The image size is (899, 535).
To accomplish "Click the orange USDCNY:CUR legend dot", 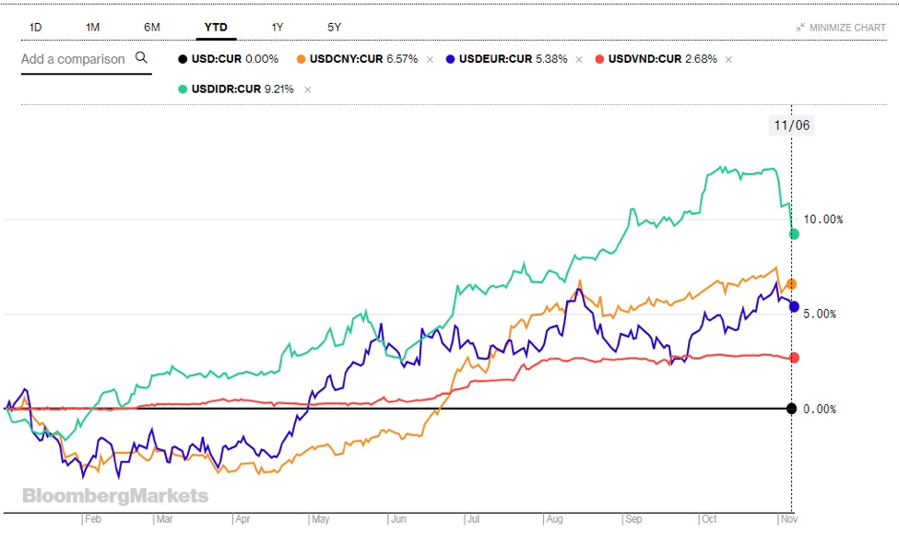I will coord(302,59).
